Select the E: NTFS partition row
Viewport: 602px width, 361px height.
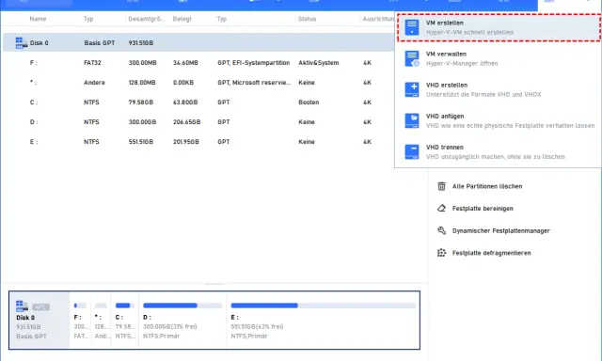(x=198, y=142)
